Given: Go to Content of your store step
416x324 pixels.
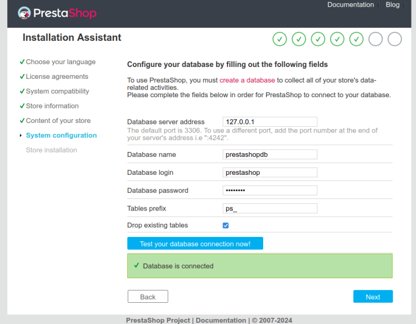Looking at the screenshot, I should point(59,121).
